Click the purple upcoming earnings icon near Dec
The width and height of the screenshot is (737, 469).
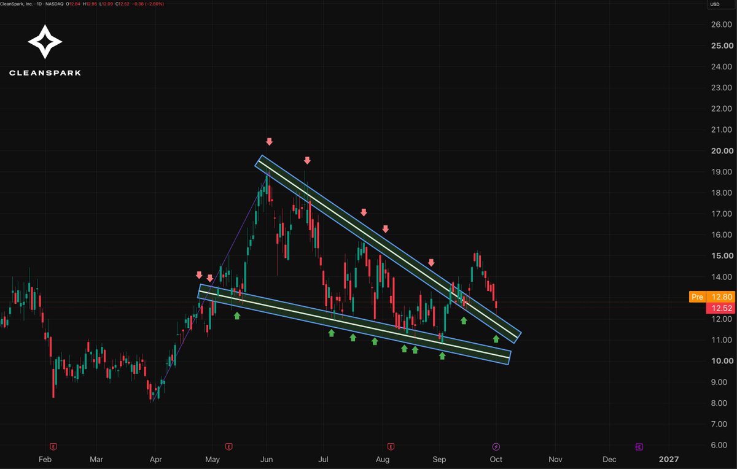[x=639, y=446]
